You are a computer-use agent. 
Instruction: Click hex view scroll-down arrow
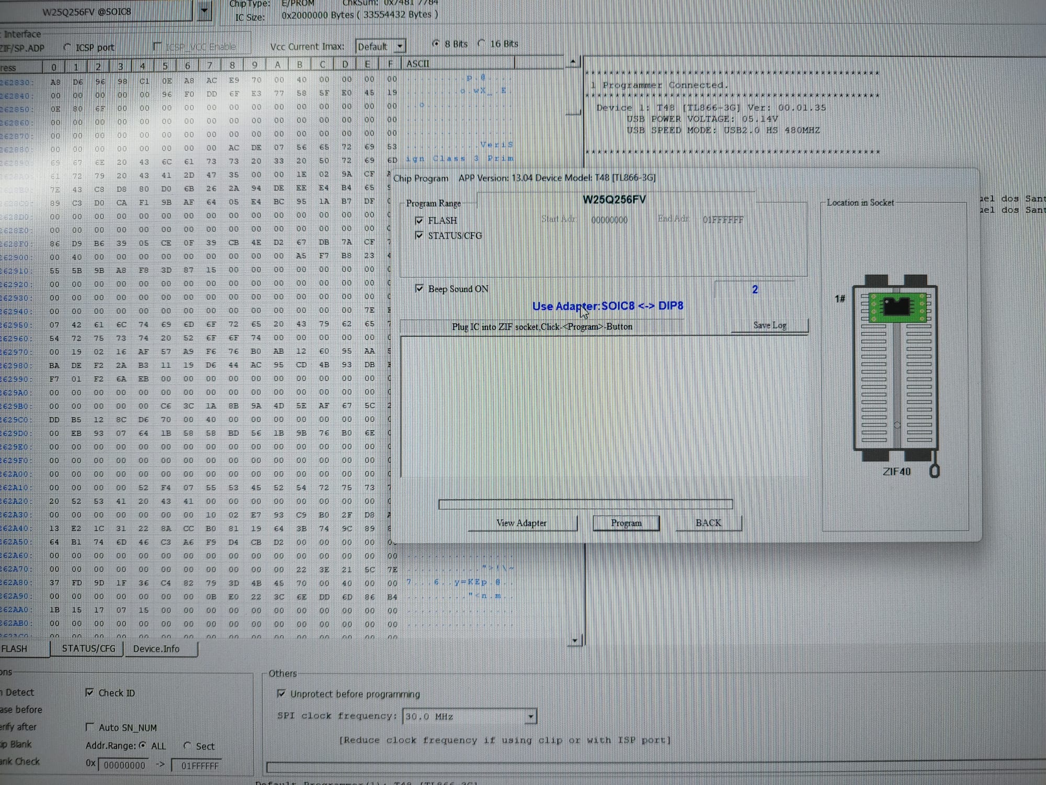(575, 640)
